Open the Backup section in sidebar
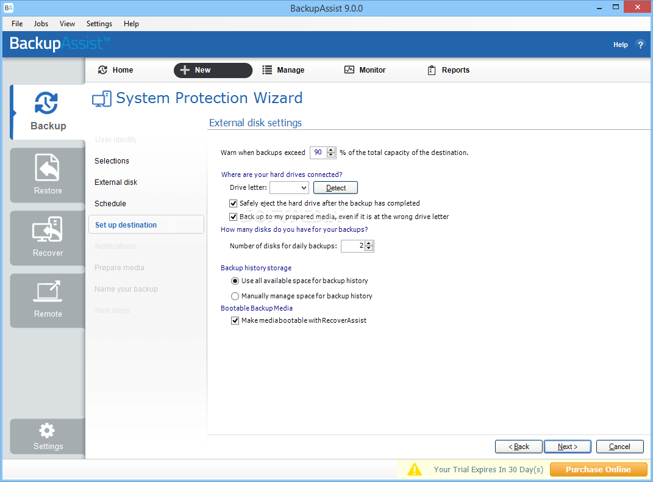Viewport: 653px width, 482px height. point(48,112)
